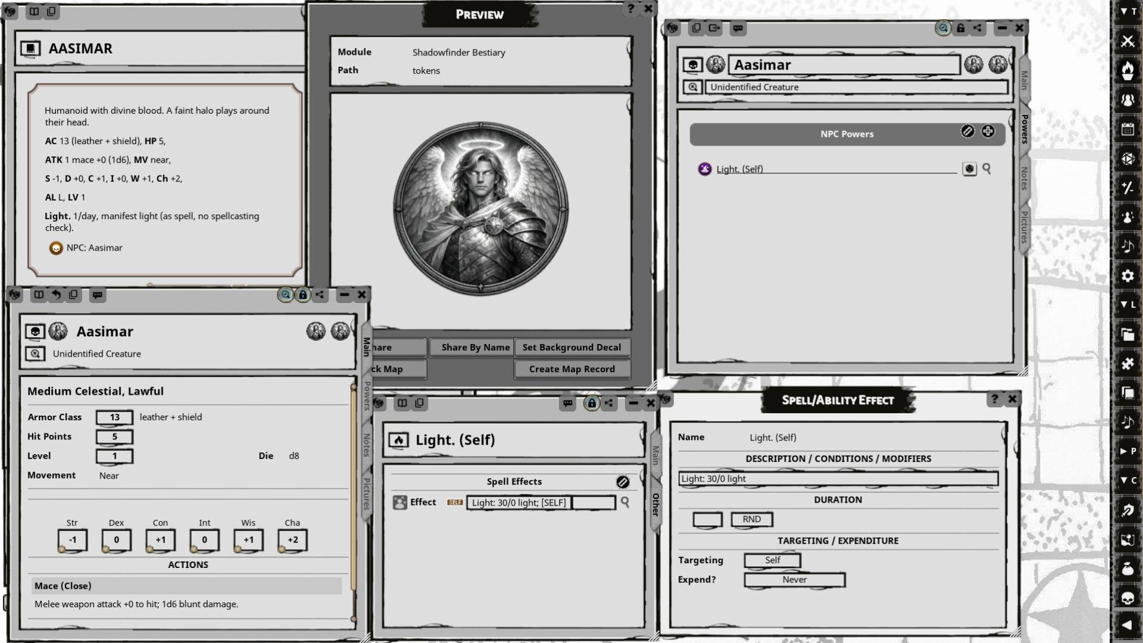Open chat output speech-bubble on the Aasimar record
Image resolution: width=1143 pixels, height=643 pixels.
click(x=738, y=28)
